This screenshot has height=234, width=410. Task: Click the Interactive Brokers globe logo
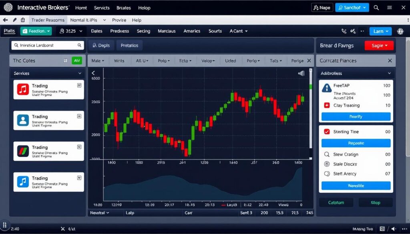click(8, 8)
